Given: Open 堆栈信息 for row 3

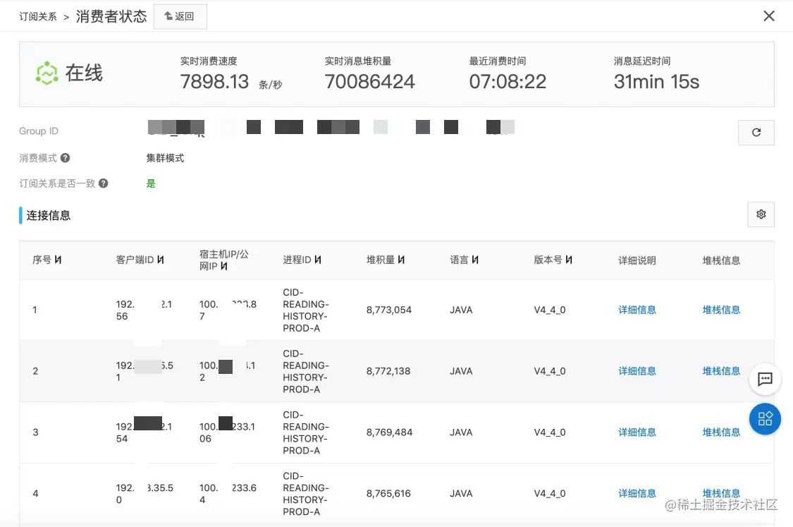Looking at the screenshot, I should pos(721,432).
